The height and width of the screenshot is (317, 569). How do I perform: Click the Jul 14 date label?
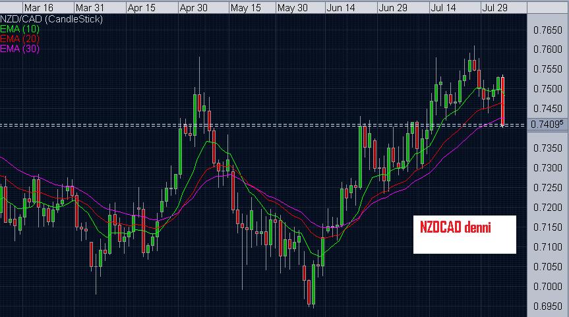click(443, 8)
